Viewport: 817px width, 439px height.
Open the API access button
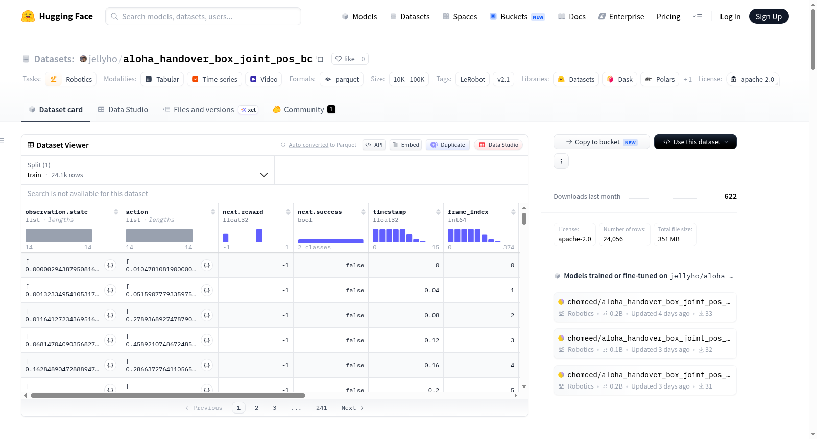pos(374,145)
